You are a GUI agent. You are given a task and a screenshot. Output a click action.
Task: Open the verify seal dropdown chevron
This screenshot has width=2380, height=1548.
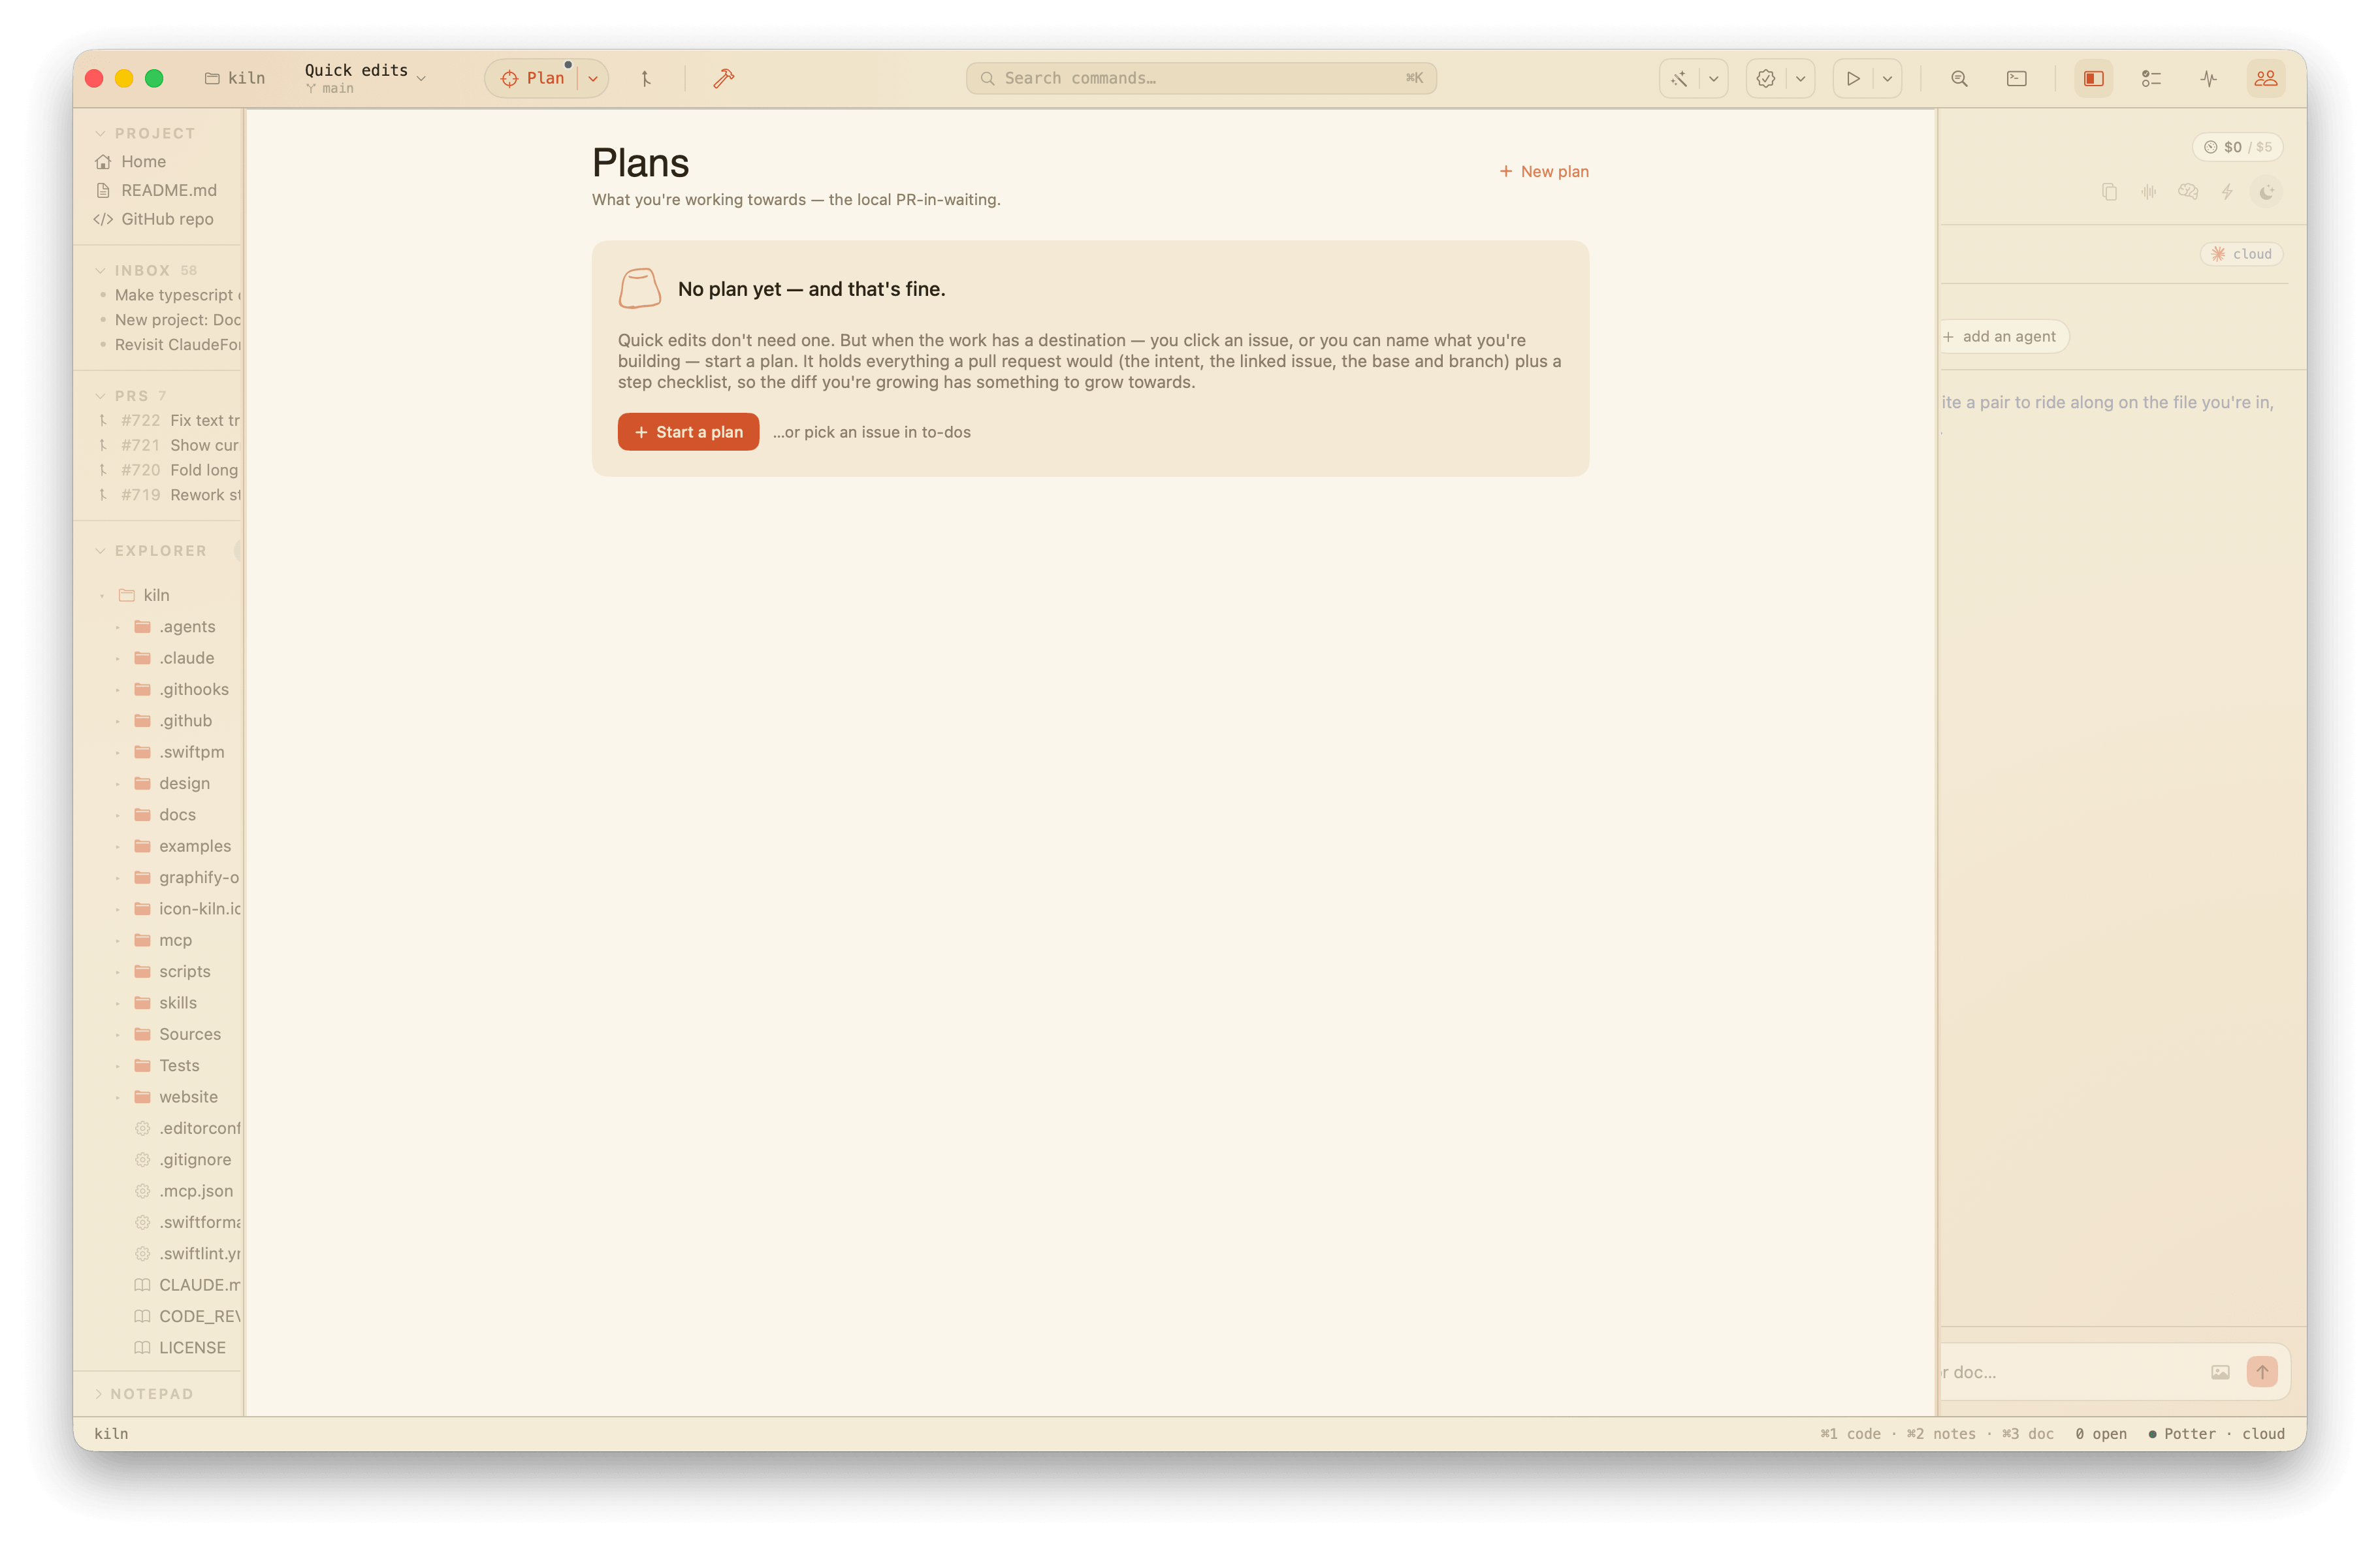coord(1800,78)
